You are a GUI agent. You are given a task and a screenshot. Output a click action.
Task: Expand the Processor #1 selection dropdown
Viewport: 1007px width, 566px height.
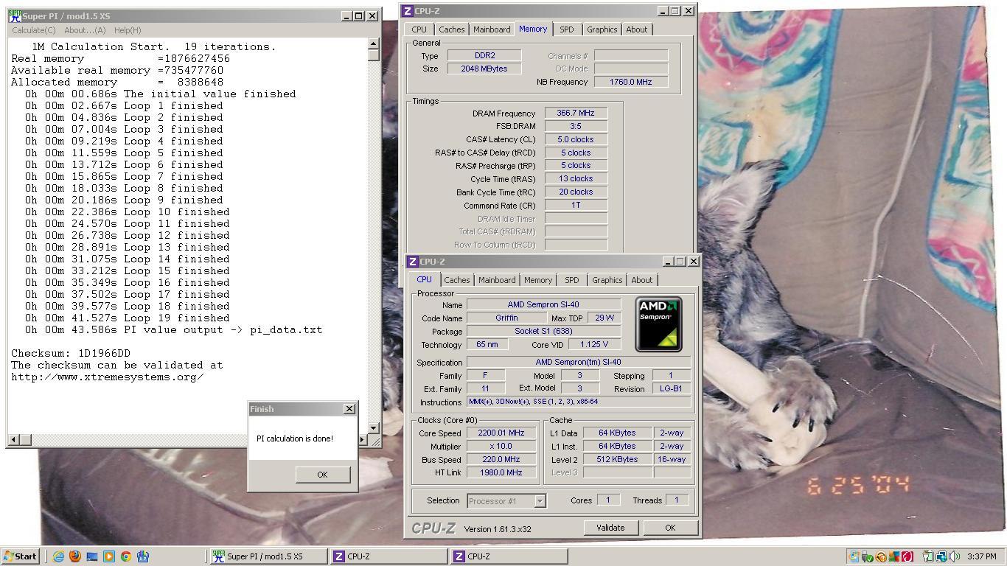point(540,501)
